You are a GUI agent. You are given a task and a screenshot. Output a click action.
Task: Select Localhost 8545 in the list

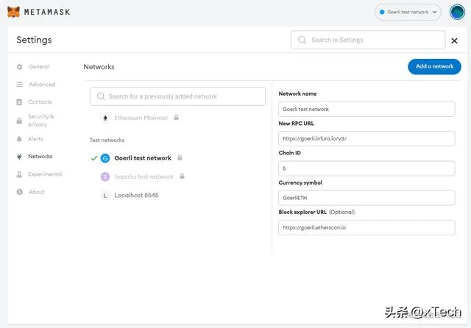point(136,195)
